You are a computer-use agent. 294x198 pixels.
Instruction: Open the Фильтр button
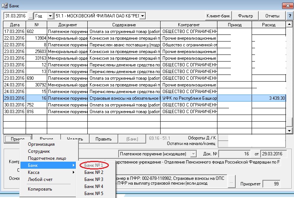[x=245, y=16]
